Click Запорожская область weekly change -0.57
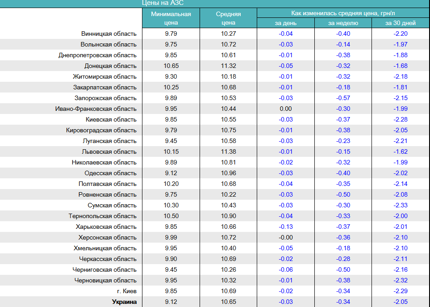 point(343,98)
